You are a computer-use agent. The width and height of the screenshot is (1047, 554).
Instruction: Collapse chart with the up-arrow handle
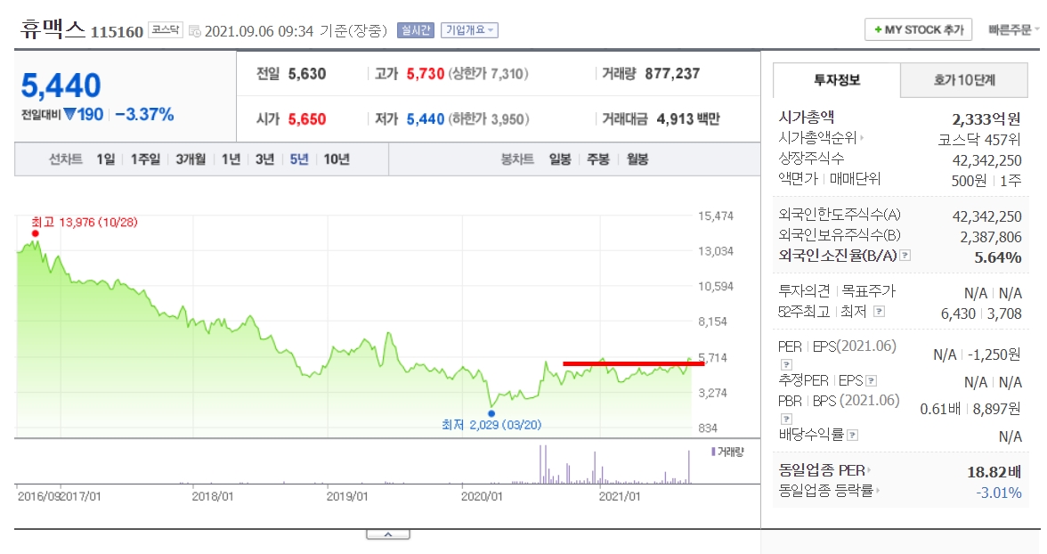(388, 534)
